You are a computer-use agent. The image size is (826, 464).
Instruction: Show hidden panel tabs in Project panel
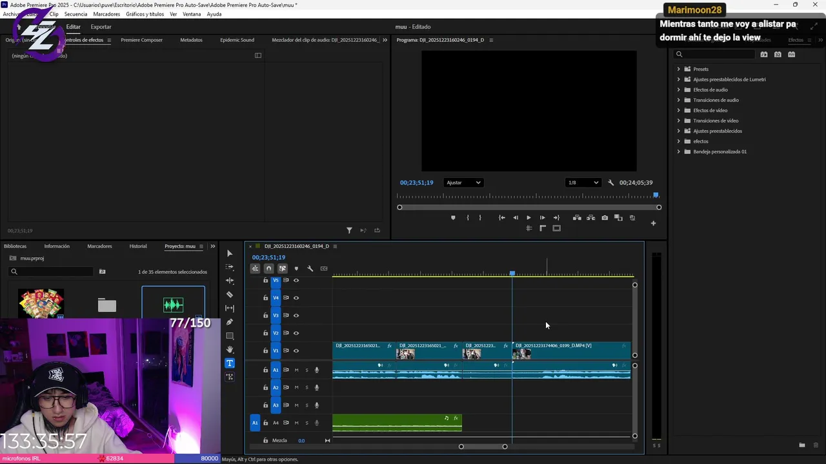pos(213,246)
